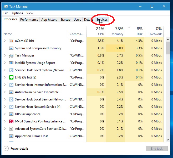
Task: Click the 17.0% memory cell
Action: (x=115, y=48)
